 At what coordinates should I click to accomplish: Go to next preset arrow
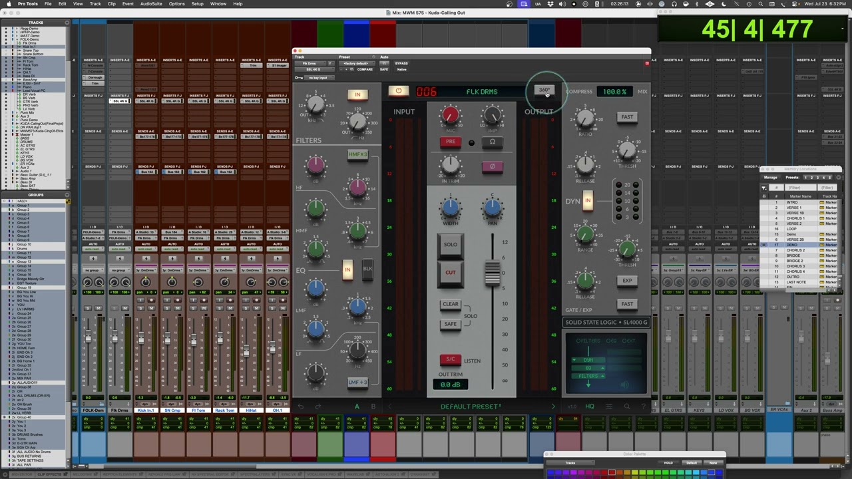coord(552,406)
